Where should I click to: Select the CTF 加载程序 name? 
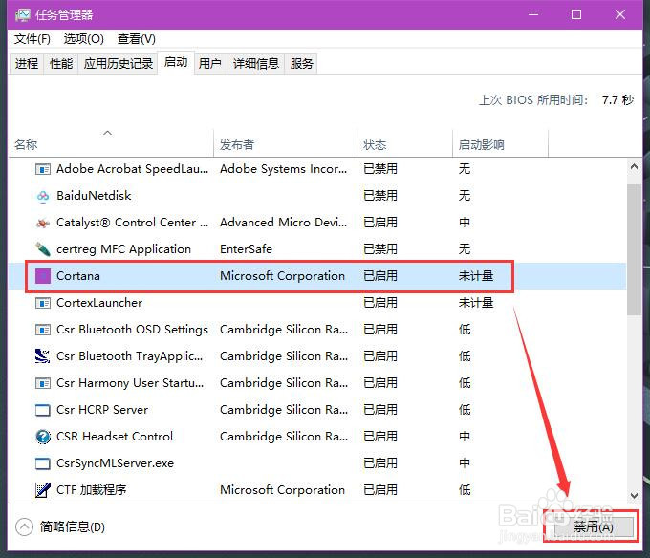click(91, 490)
